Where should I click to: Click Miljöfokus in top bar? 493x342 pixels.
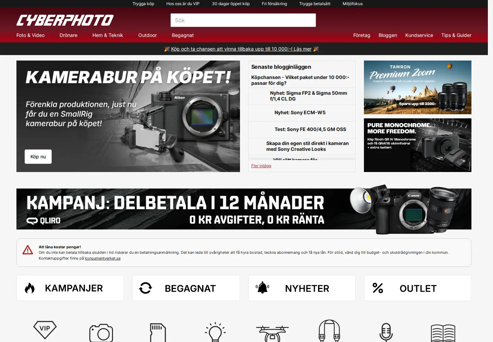(353, 4)
